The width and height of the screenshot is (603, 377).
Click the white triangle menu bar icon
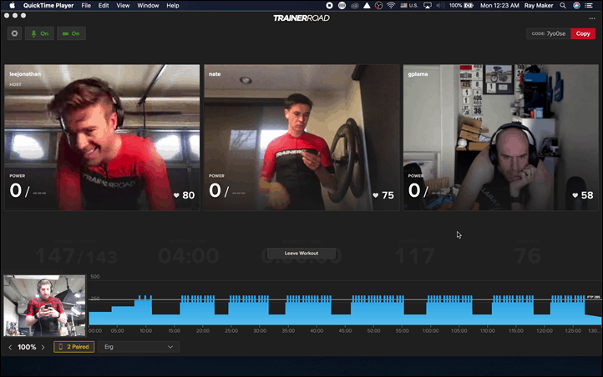[367, 5]
